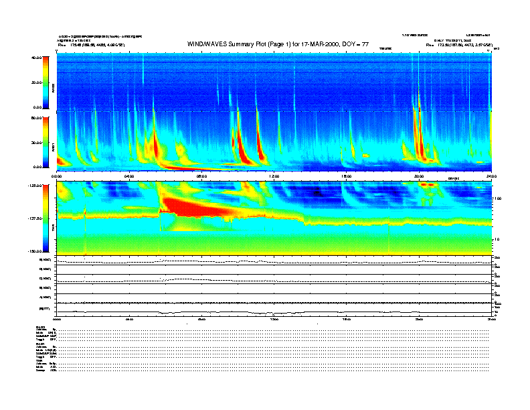Click the RAD1 status header at bottom left
Image resolution: width=530 pixels, height=410 pixels.
pos(41,343)
